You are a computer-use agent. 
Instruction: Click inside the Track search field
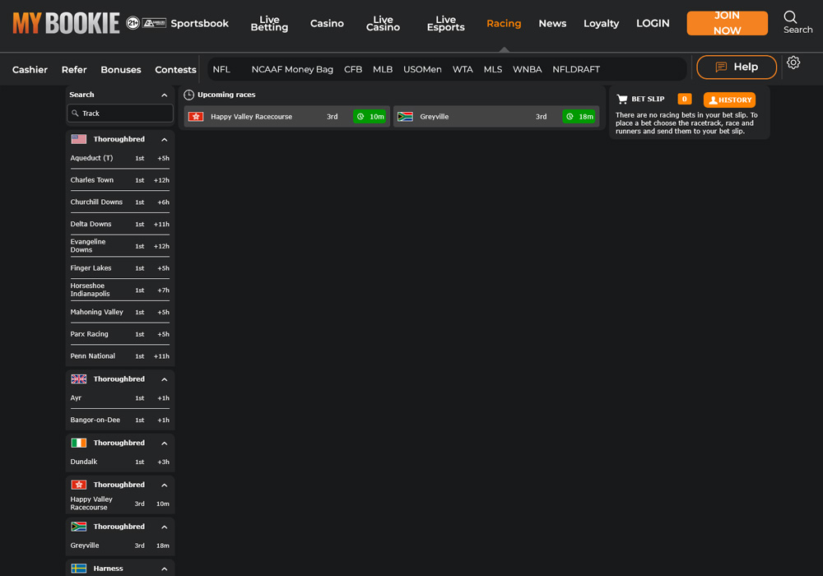click(x=119, y=114)
